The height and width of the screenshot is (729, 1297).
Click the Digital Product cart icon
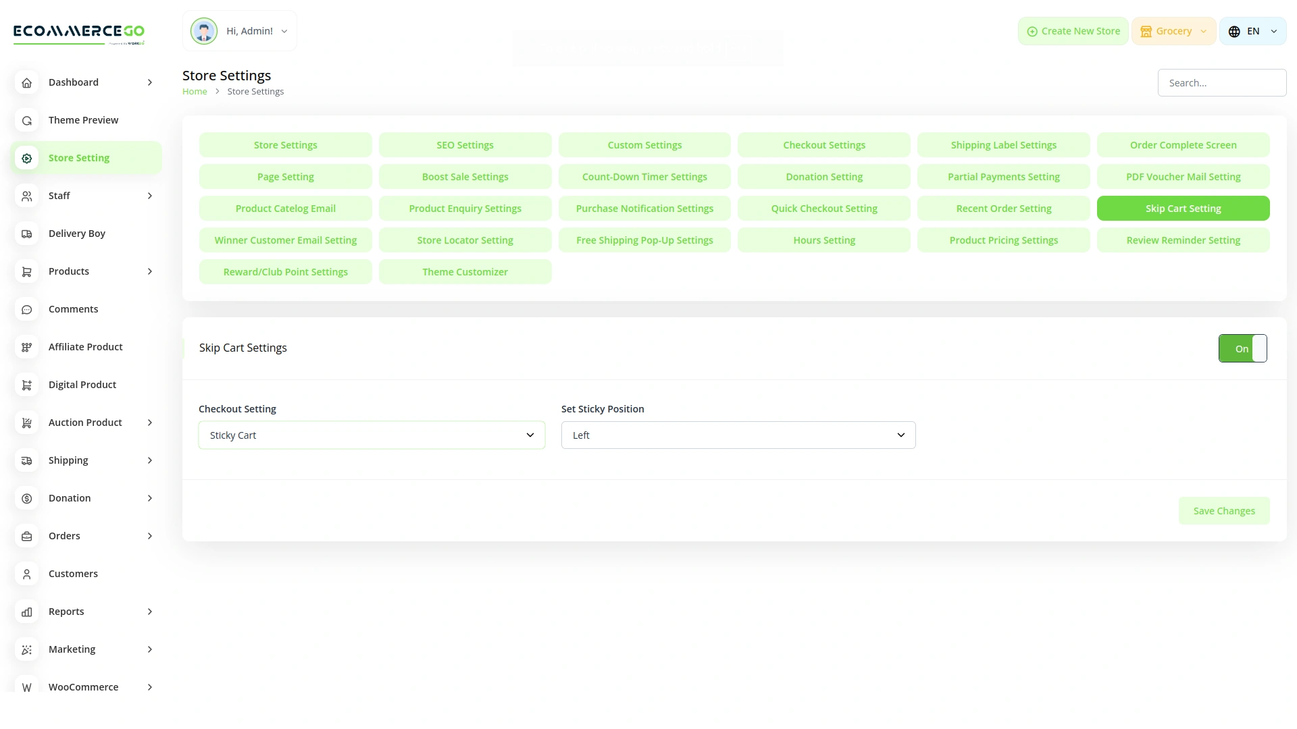coord(26,385)
